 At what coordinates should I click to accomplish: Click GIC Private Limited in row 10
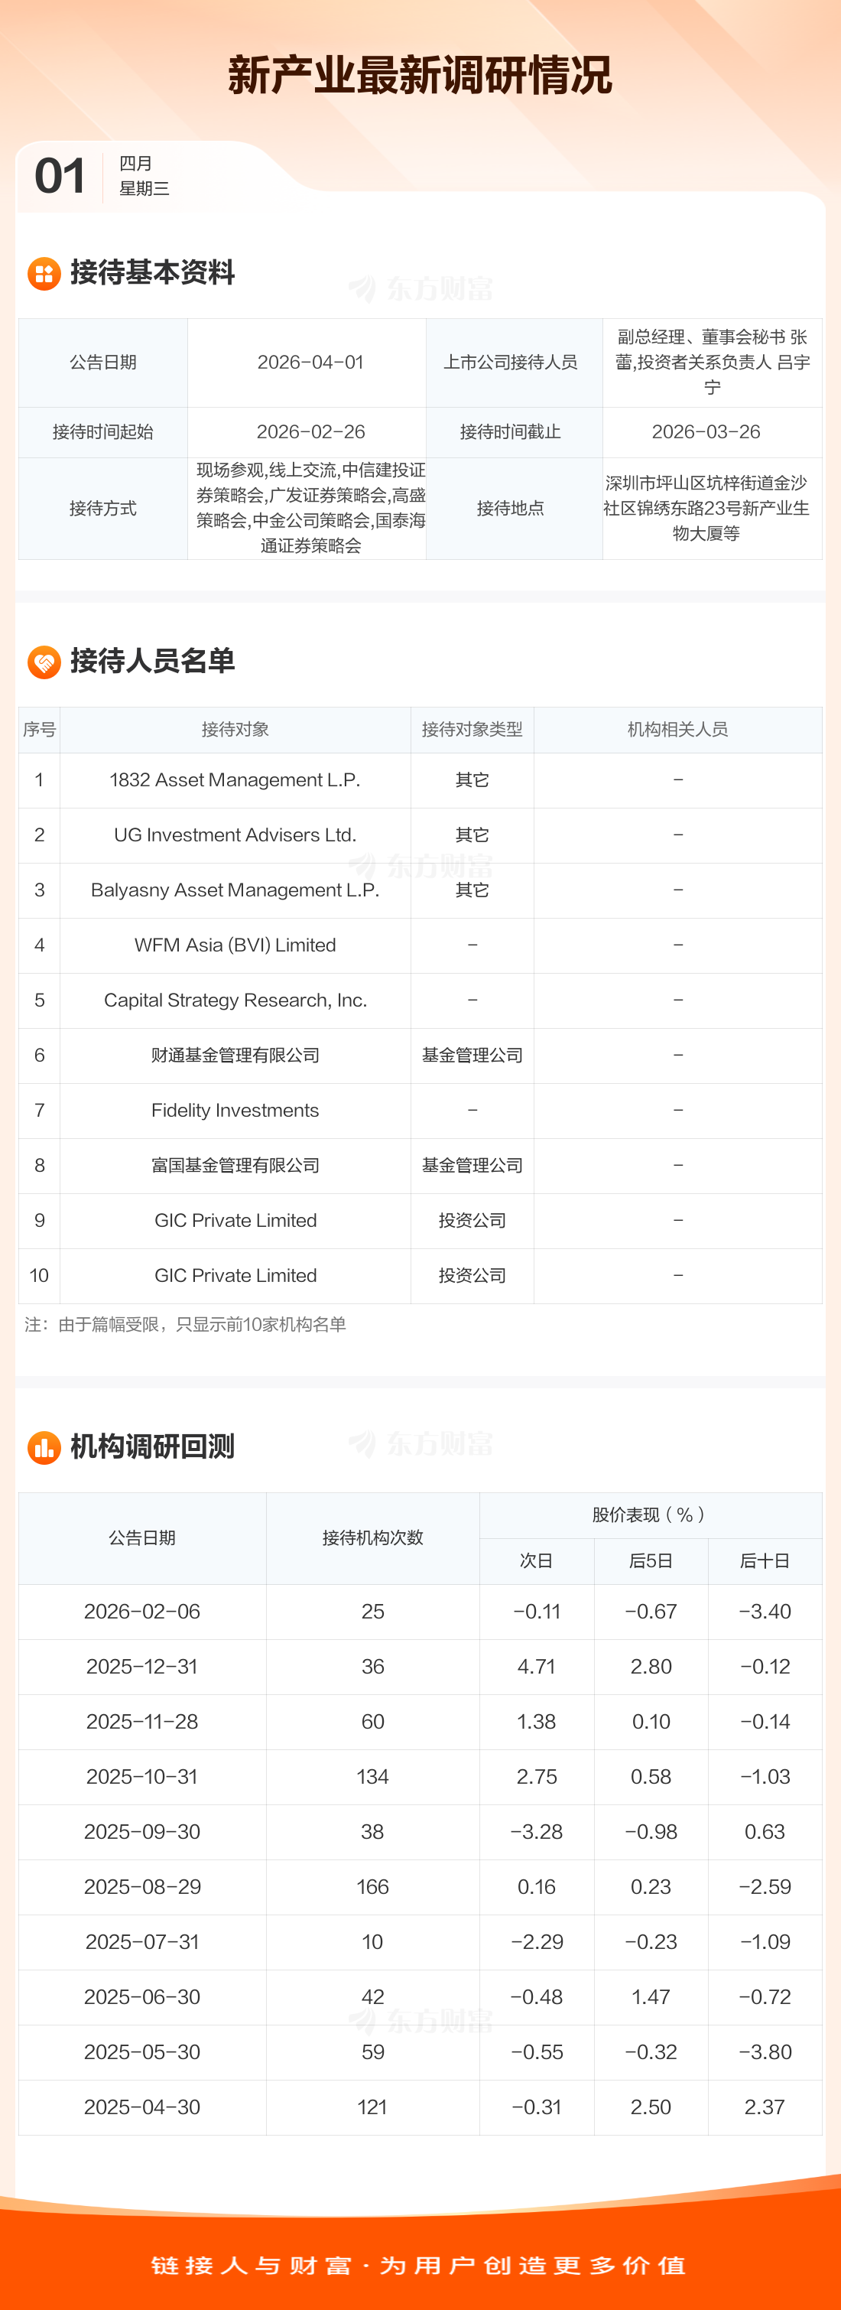(235, 1276)
